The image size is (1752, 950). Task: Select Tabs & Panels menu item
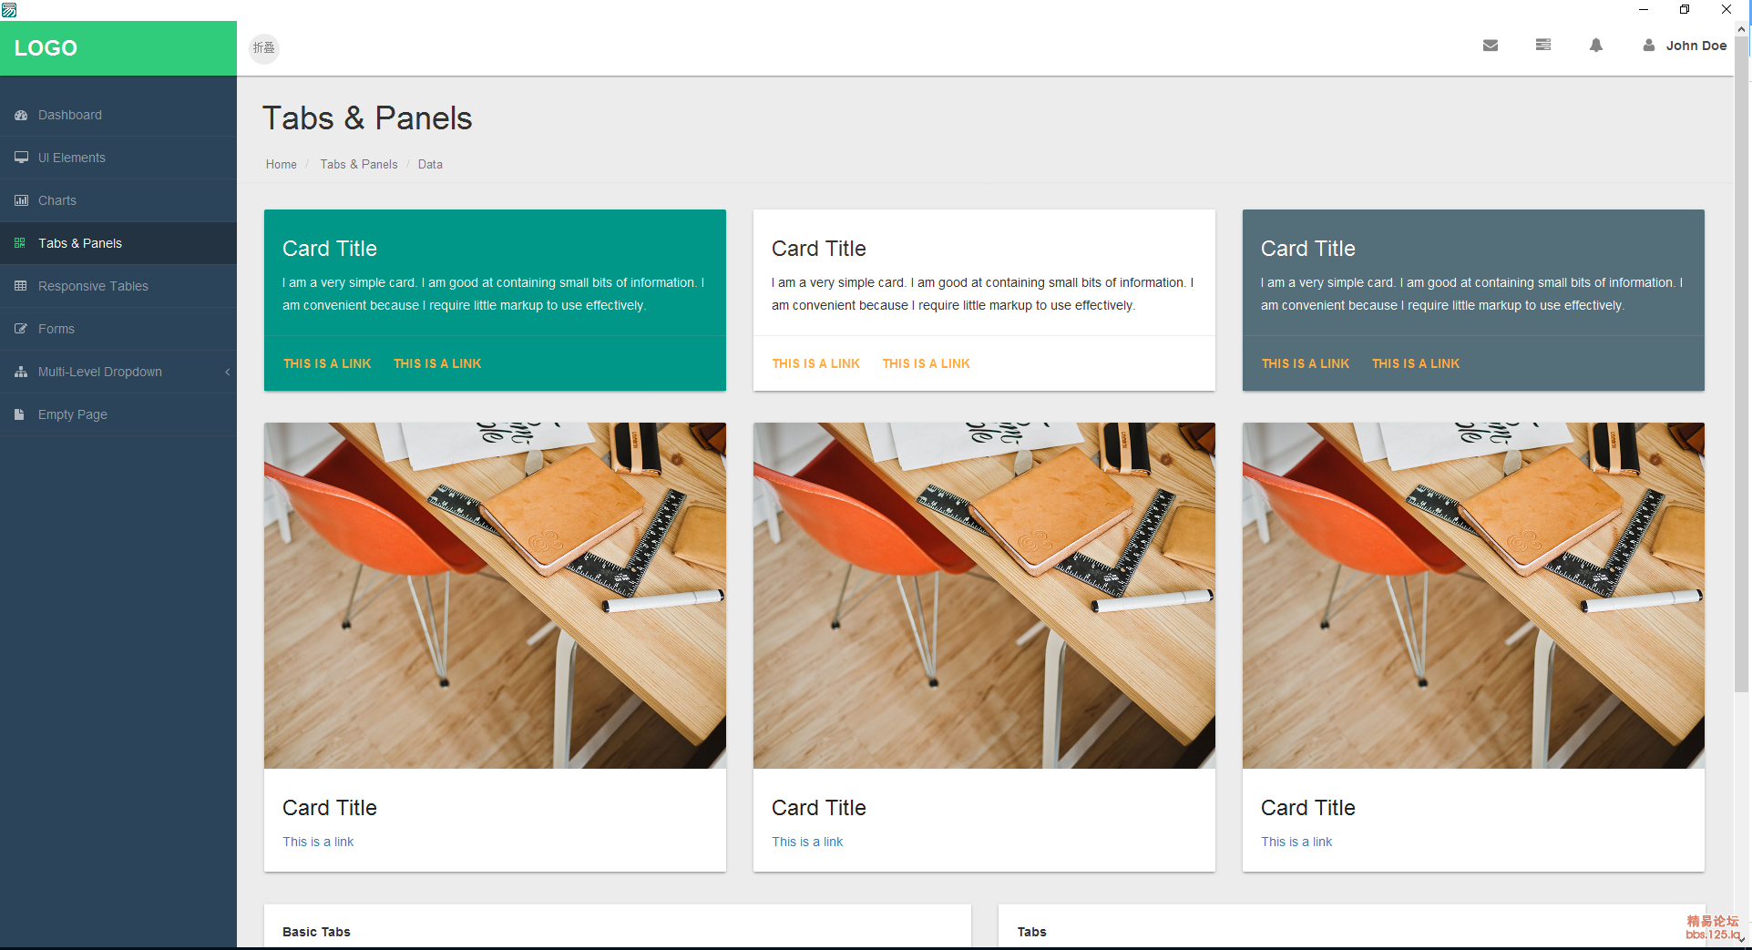coord(118,243)
